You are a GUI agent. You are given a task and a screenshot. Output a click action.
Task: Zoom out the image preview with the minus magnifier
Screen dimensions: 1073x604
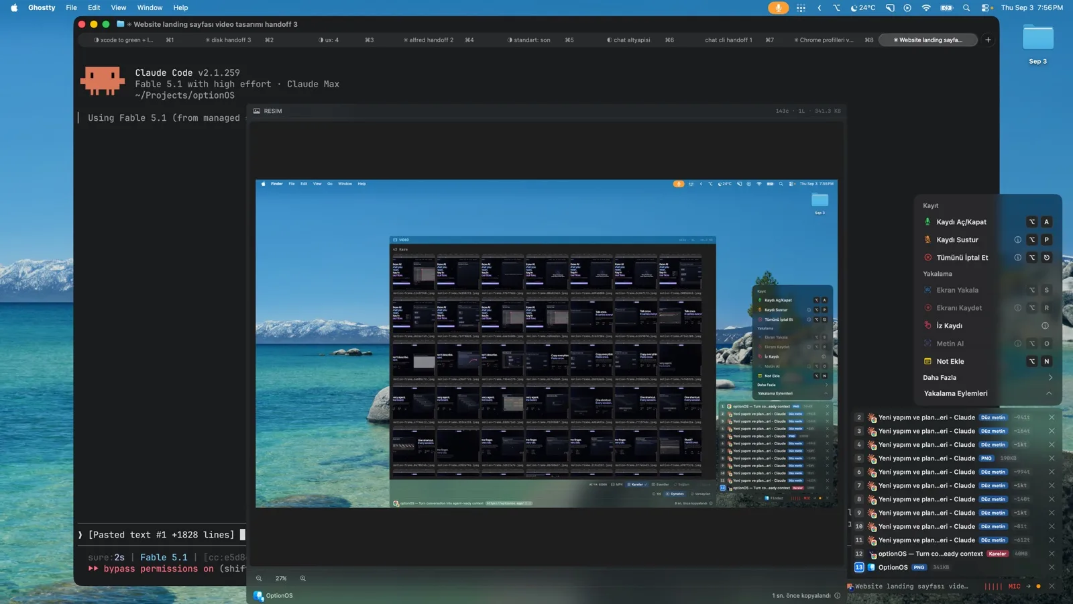[259, 578]
